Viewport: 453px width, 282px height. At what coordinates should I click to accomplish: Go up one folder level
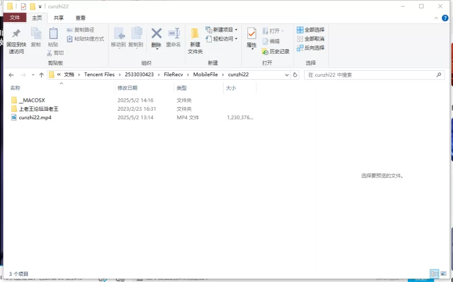point(41,75)
